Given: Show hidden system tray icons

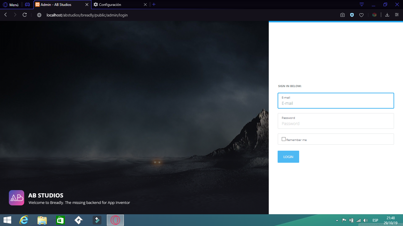Looking at the screenshot, I should click(x=337, y=220).
